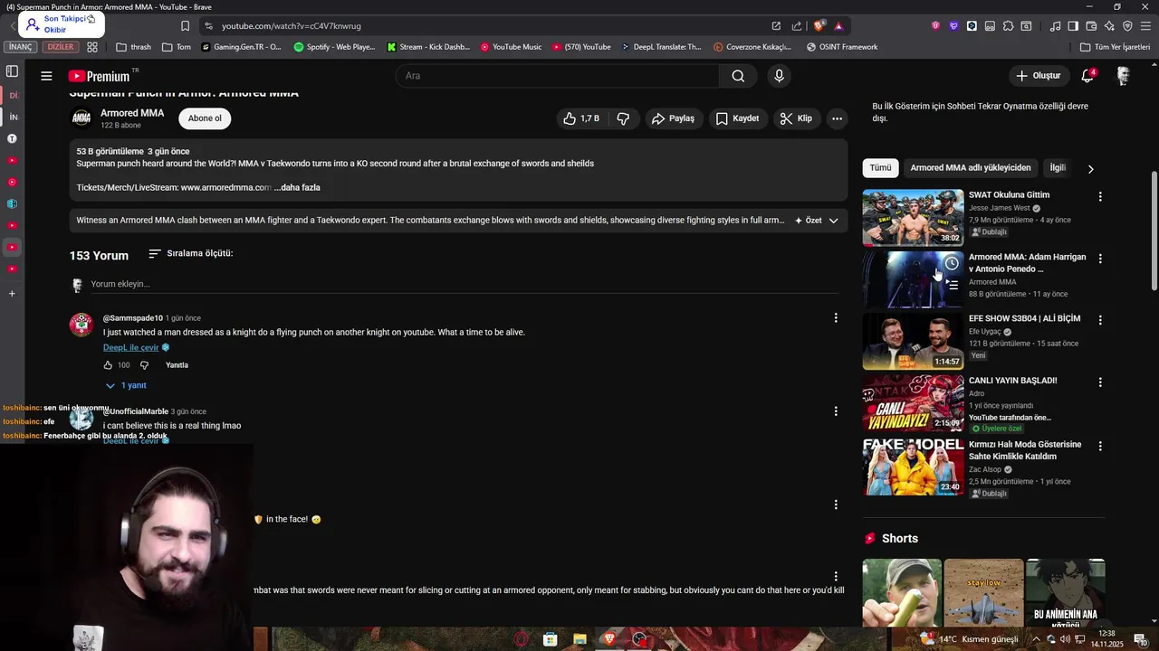Open www.armoredmma.com link in description
Image resolution: width=1159 pixels, height=651 pixels.
[x=225, y=187]
